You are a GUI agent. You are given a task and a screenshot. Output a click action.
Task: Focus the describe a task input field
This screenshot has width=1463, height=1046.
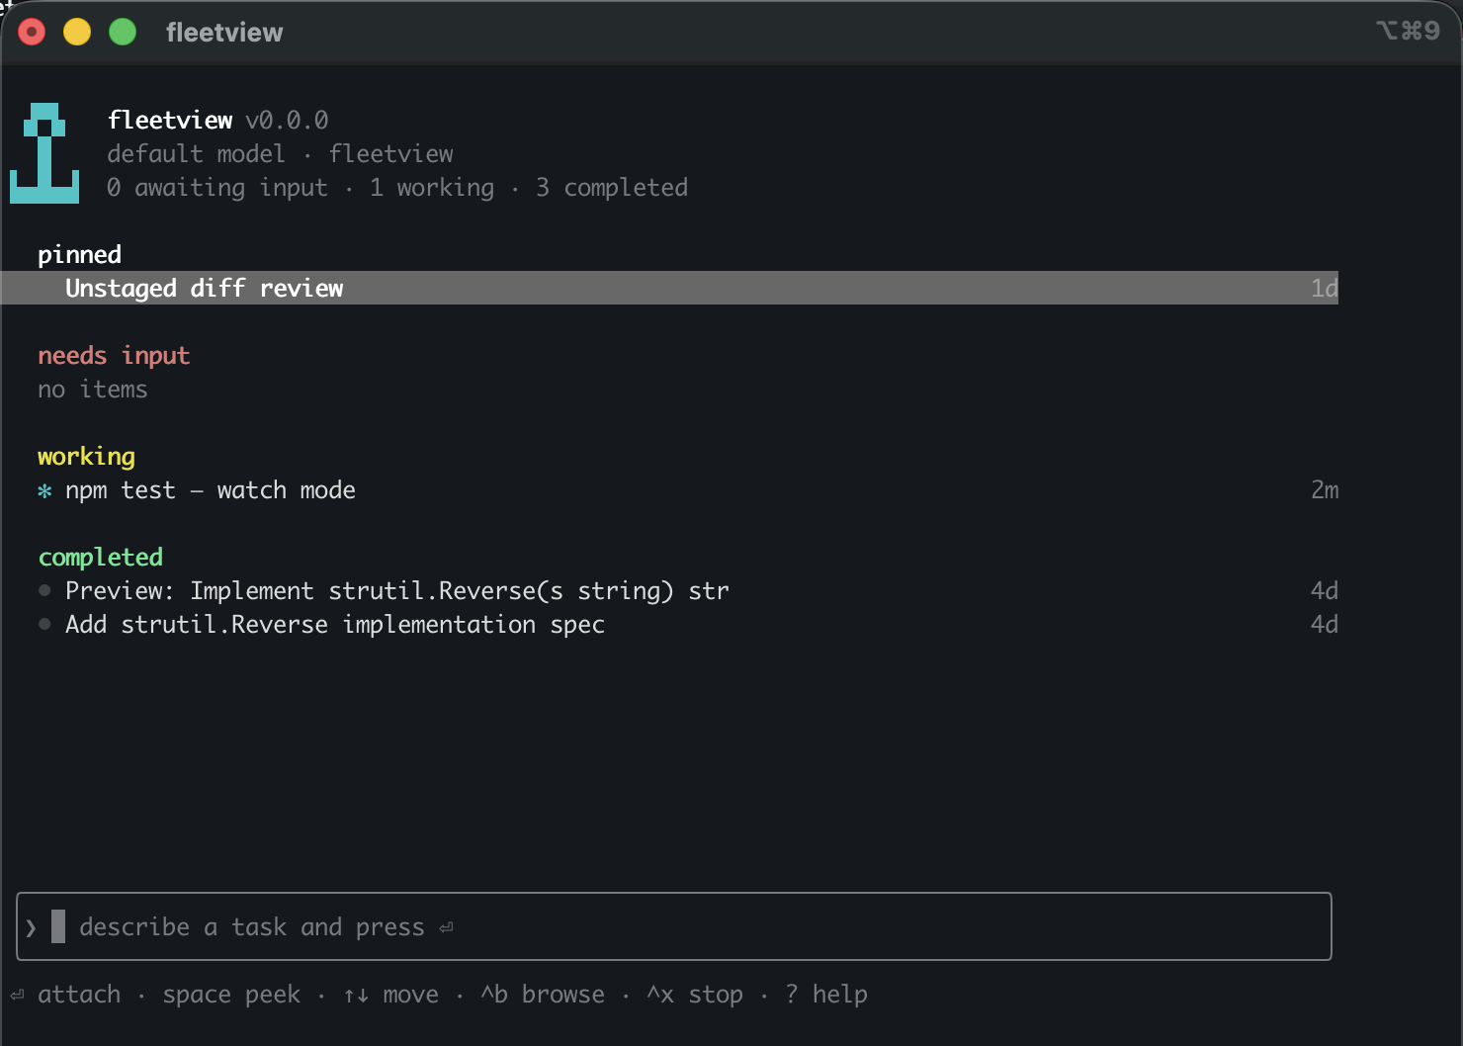674,926
